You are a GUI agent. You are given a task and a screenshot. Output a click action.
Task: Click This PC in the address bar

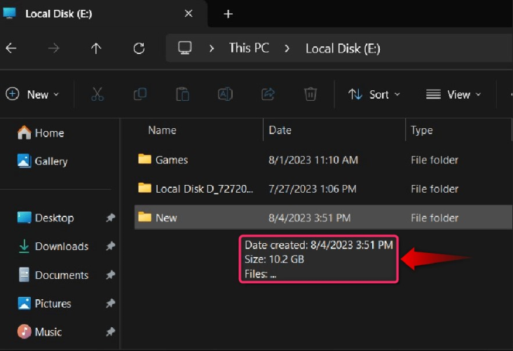[x=249, y=48]
